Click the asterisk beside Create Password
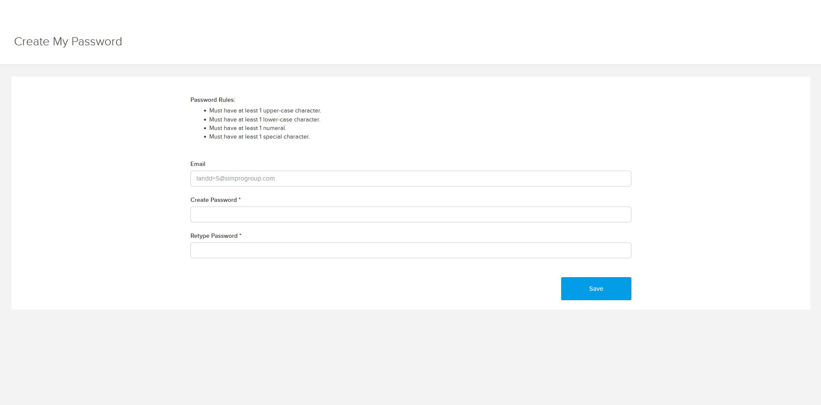 (x=239, y=199)
